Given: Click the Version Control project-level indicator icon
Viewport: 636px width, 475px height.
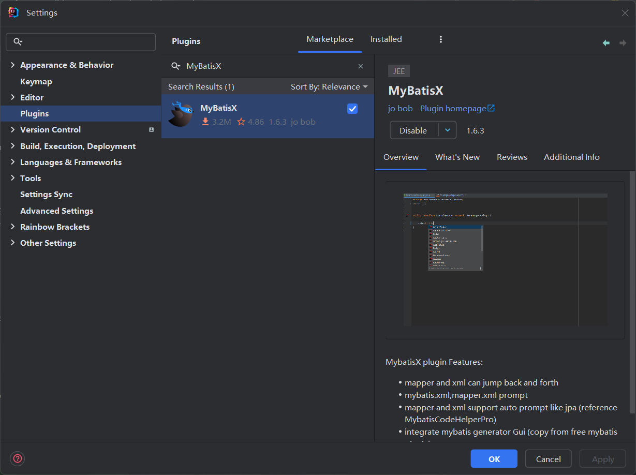Looking at the screenshot, I should tap(151, 130).
